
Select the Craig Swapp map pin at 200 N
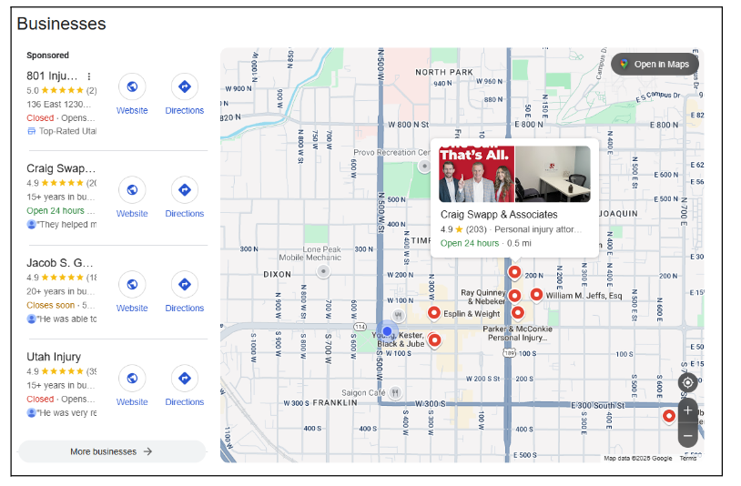[514, 272]
